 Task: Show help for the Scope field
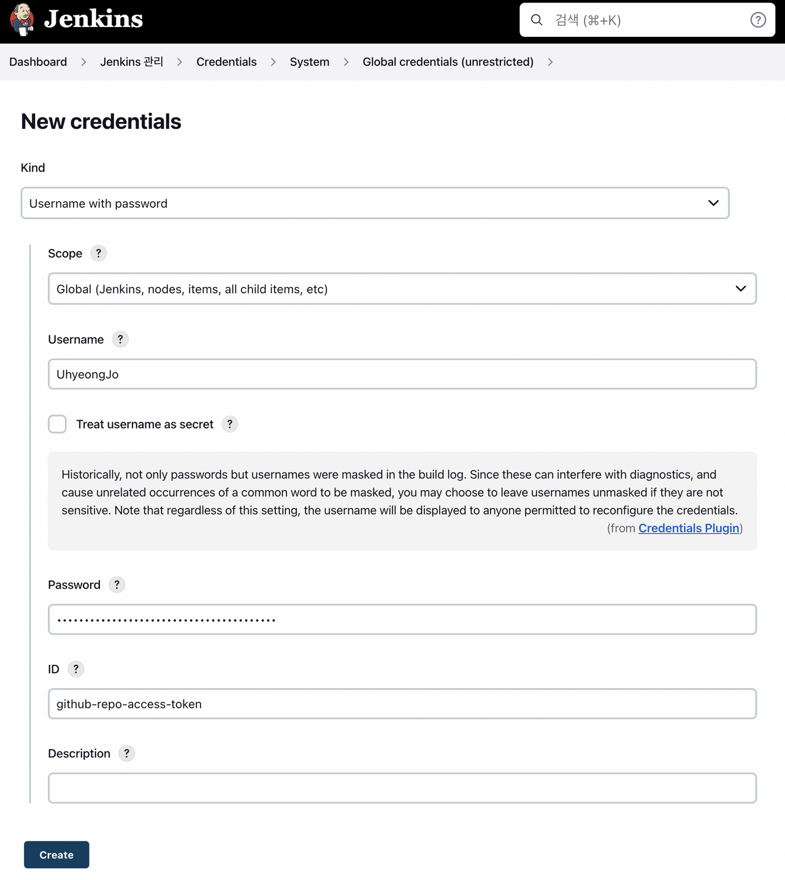99,253
